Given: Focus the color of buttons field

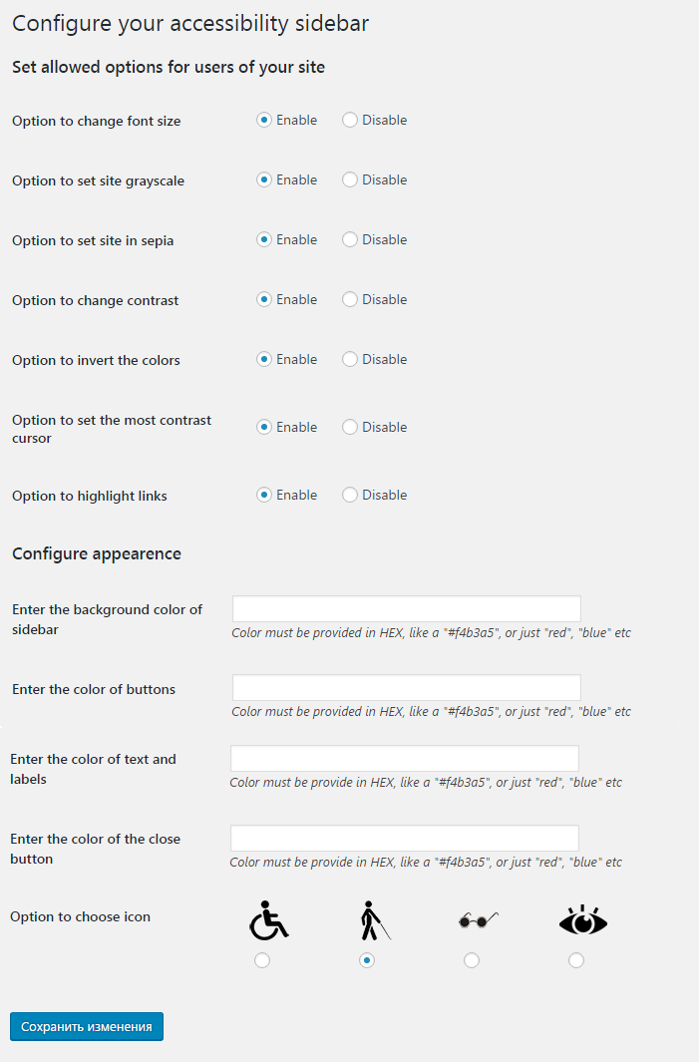Looking at the screenshot, I should coord(407,687).
